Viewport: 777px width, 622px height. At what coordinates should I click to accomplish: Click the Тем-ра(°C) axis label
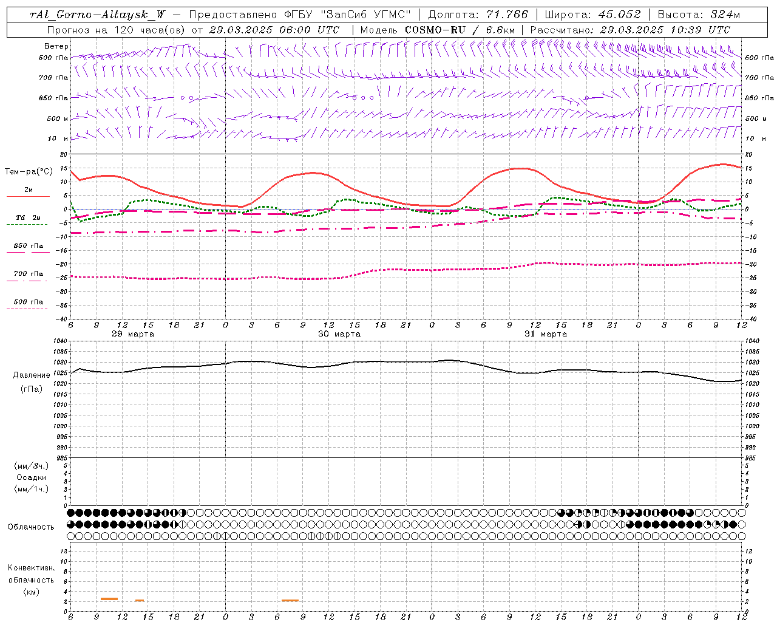(29, 172)
